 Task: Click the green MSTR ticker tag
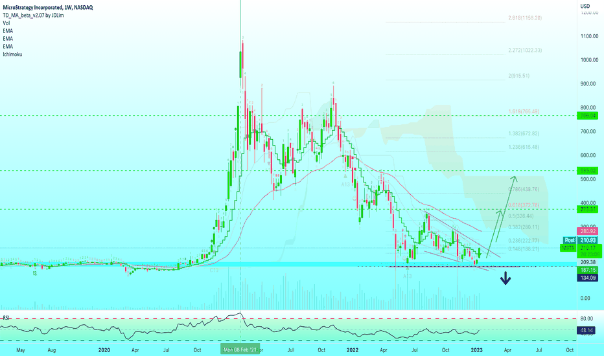pos(568,249)
